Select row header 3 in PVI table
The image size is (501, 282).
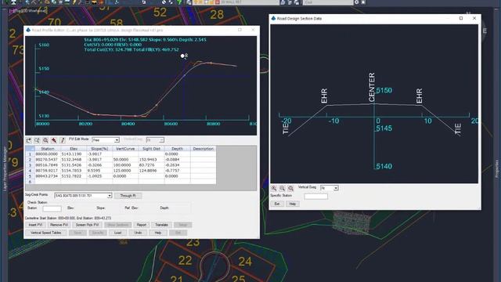(x=30, y=165)
